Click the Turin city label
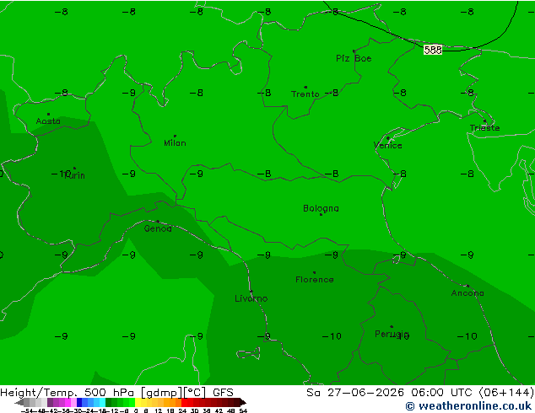 click(75, 175)
